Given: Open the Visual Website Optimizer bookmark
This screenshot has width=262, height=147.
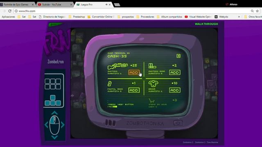Looking at the screenshot, I should pos(198,17).
